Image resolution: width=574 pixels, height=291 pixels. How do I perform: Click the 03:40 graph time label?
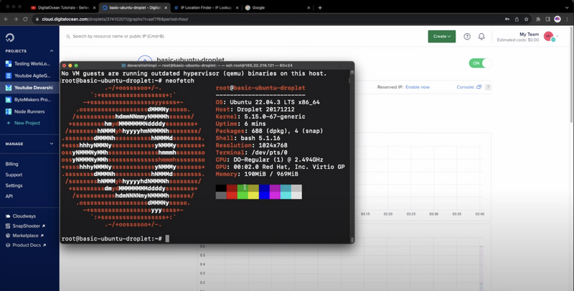[x=479, y=214]
